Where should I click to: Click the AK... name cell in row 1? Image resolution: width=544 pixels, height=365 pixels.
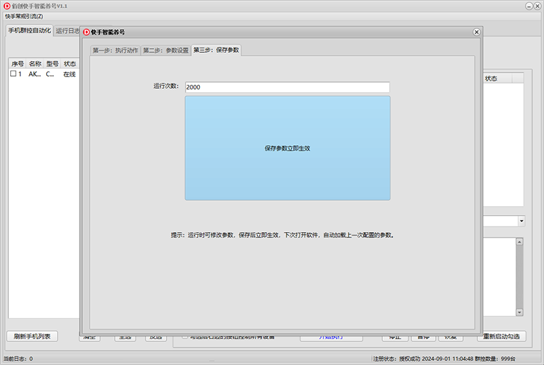pyautogui.click(x=35, y=74)
